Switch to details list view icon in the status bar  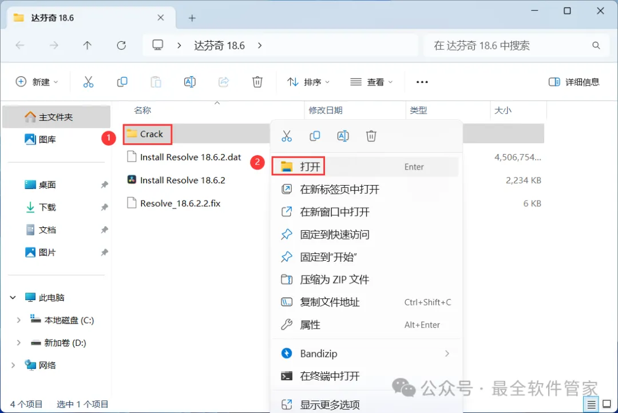(x=591, y=404)
